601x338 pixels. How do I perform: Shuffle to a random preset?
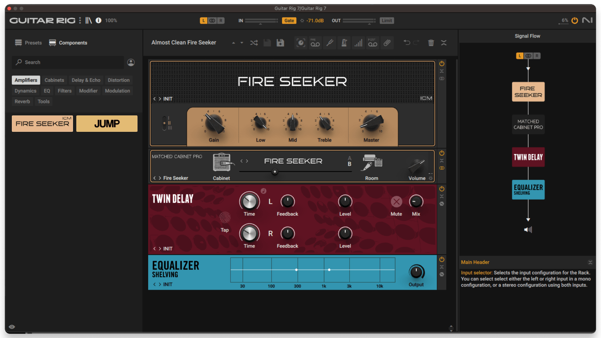click(x=254, y=43)
